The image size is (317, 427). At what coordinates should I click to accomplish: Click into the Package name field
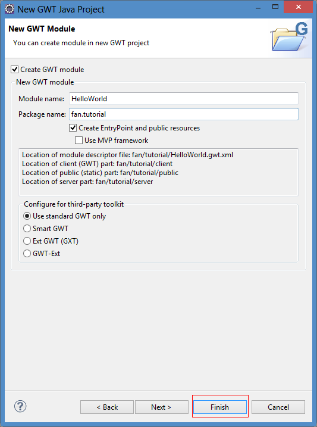click(x=184, y=114)
